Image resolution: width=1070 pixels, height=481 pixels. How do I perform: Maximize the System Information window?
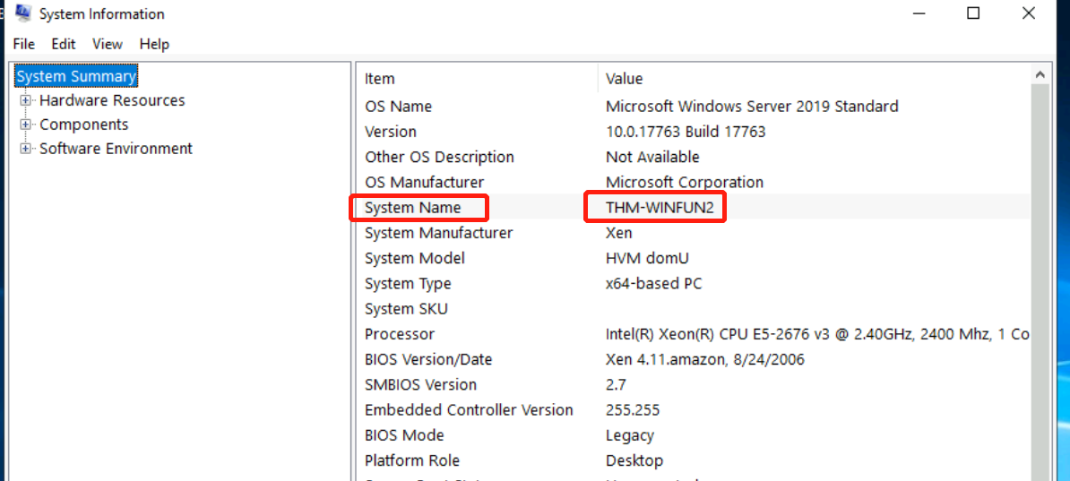[973, 13]
